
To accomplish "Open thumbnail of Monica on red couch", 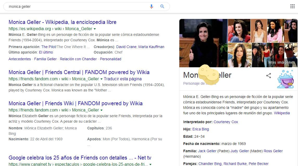I will 239,31.
